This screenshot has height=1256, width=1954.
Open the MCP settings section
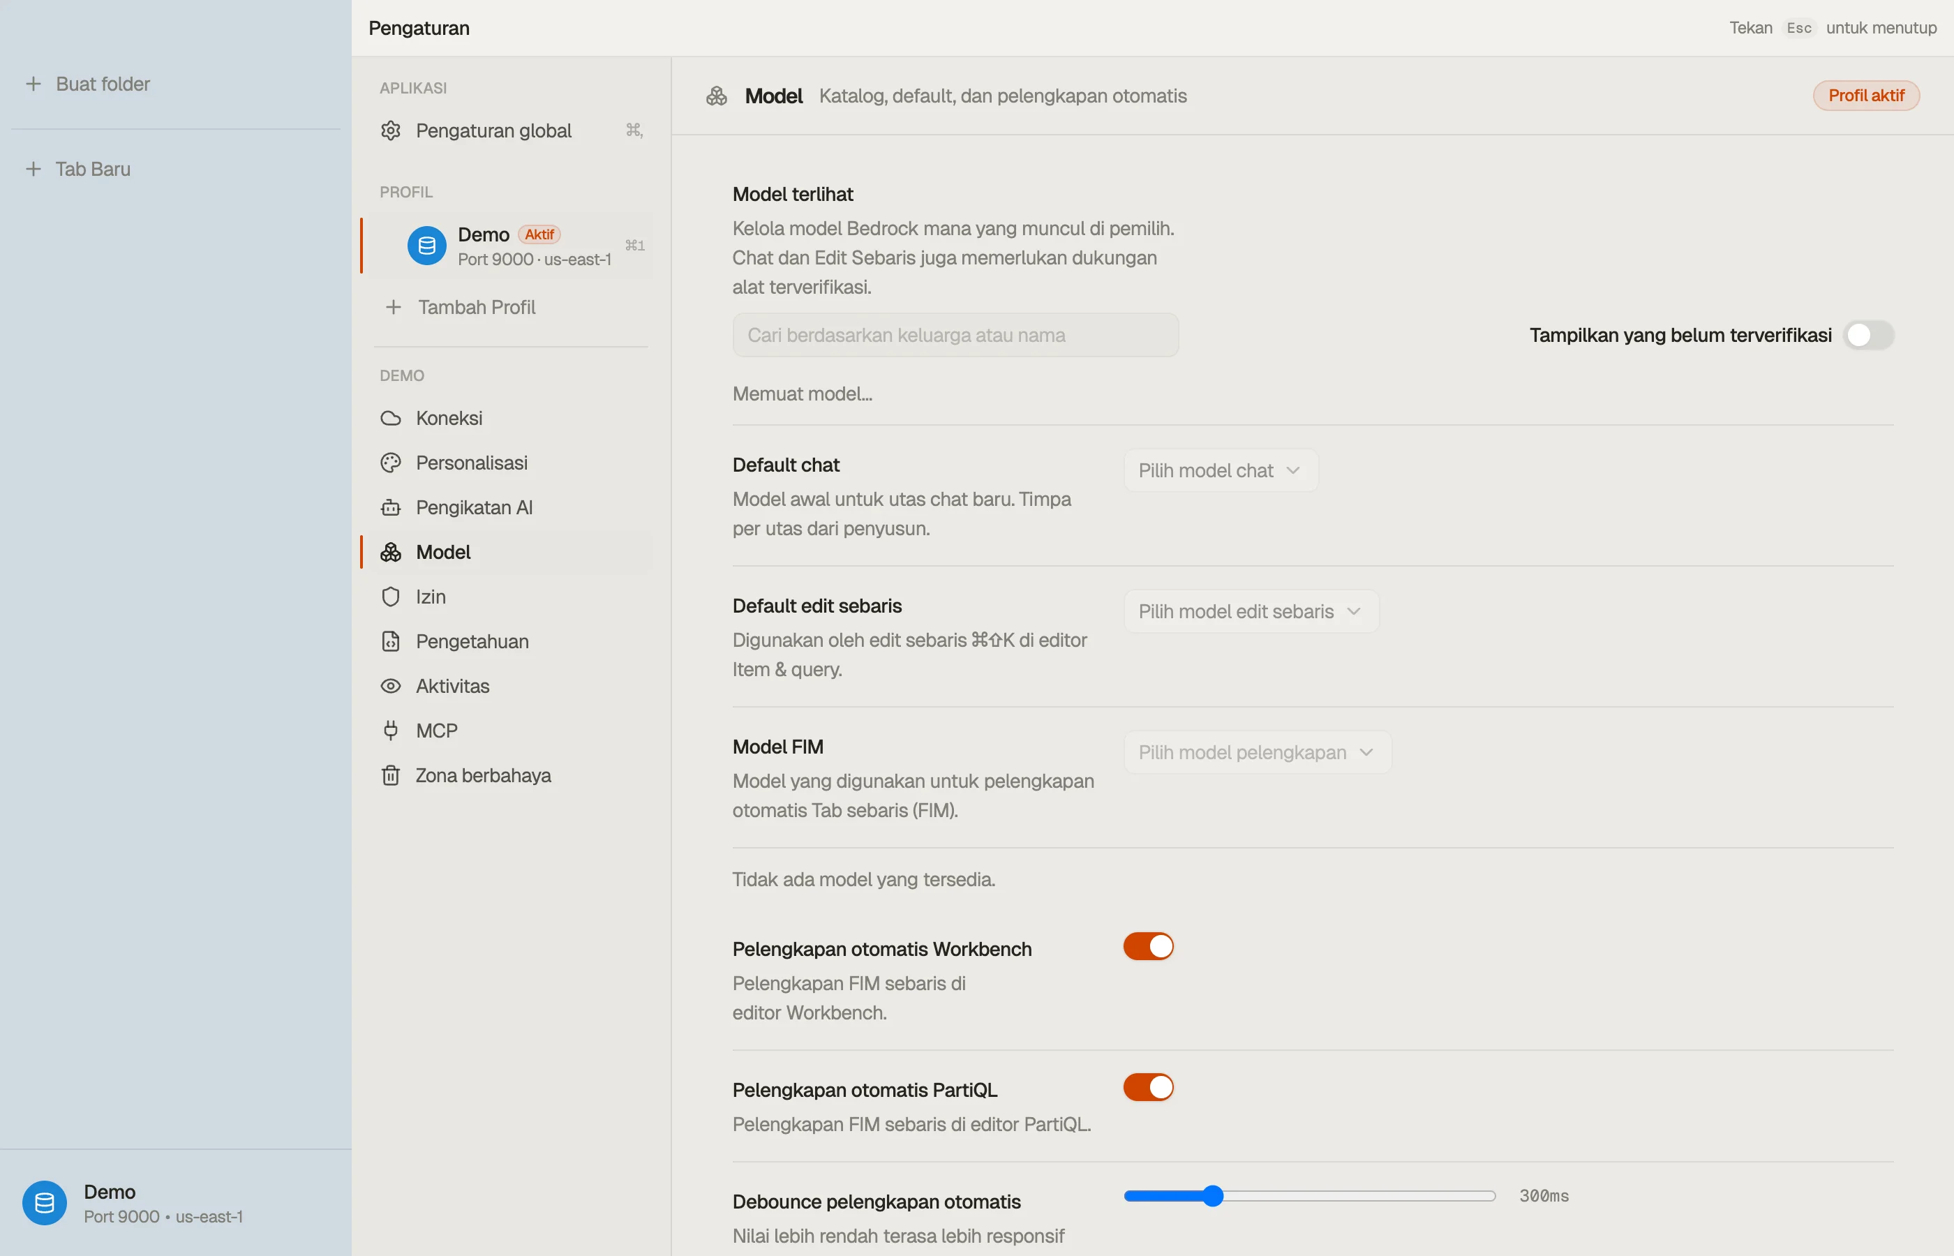(512, 731)
